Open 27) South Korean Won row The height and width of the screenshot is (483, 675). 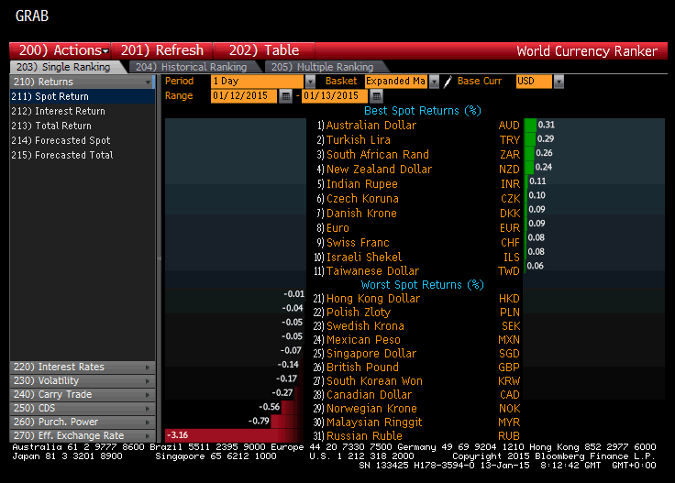pos(416,381)
